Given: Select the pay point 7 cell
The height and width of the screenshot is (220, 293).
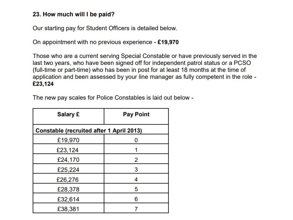Looking at the screenshot, I should click(x=136, y=209).
